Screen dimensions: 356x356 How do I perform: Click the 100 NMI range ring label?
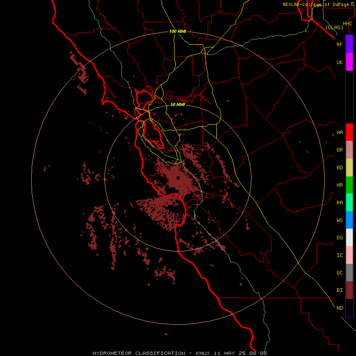point(178,31)
